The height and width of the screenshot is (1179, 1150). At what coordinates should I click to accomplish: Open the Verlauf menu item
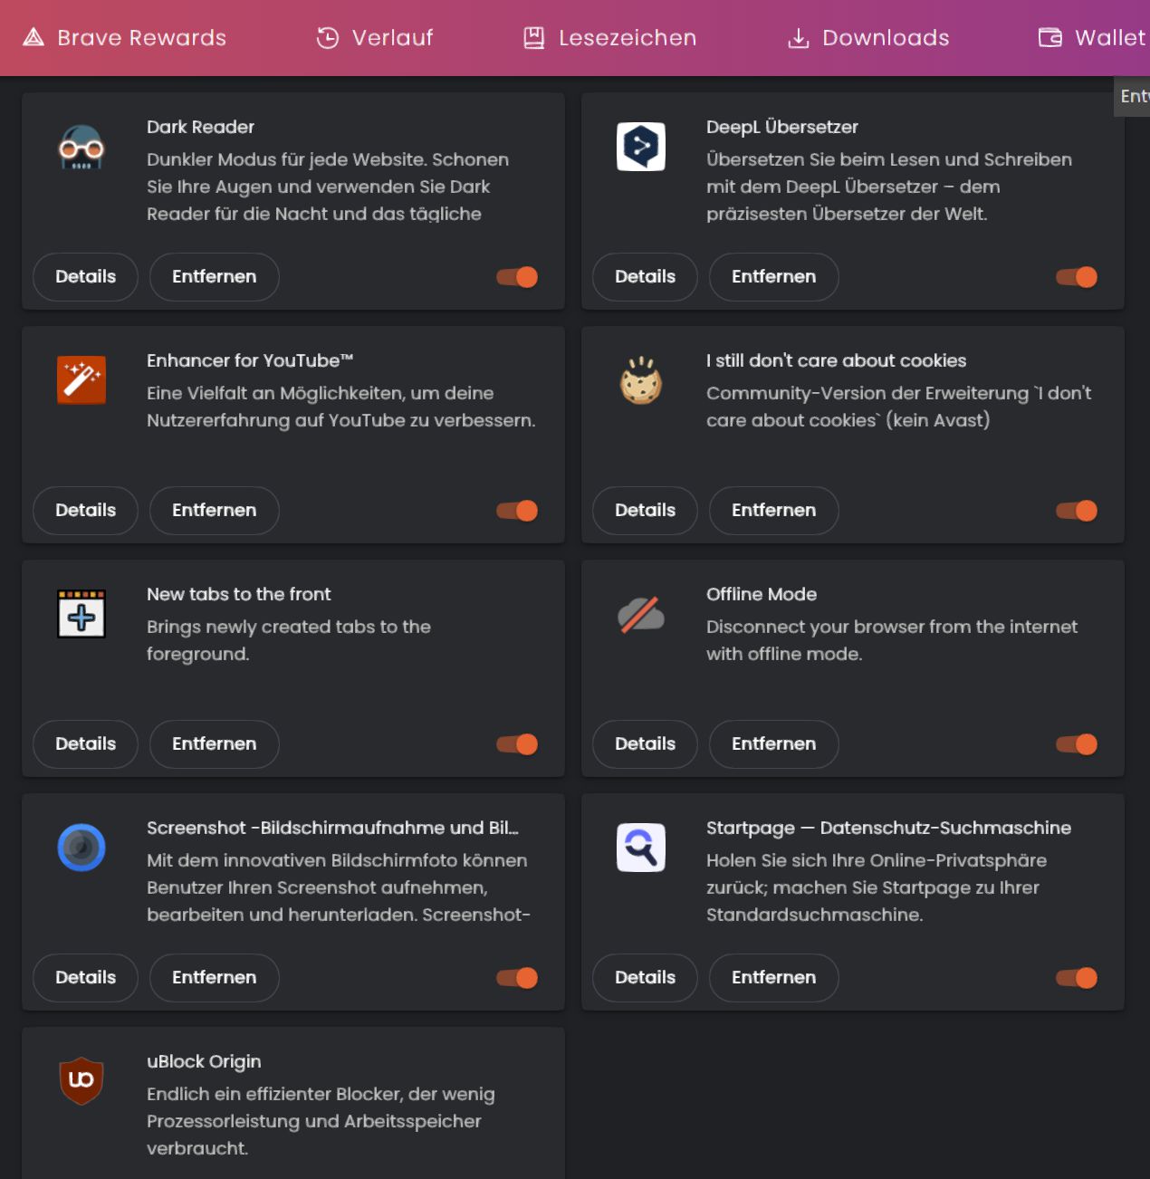[x=374, y=38]
